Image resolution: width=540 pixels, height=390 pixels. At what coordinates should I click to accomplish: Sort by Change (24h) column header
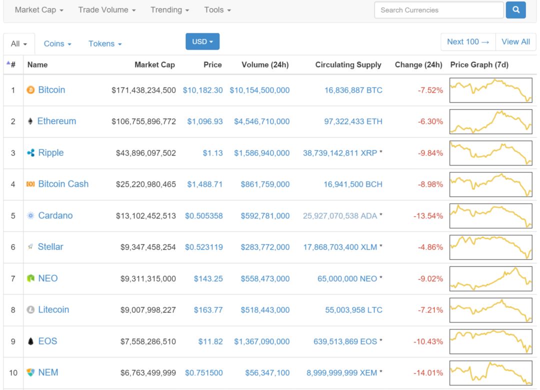coord(418,65)
